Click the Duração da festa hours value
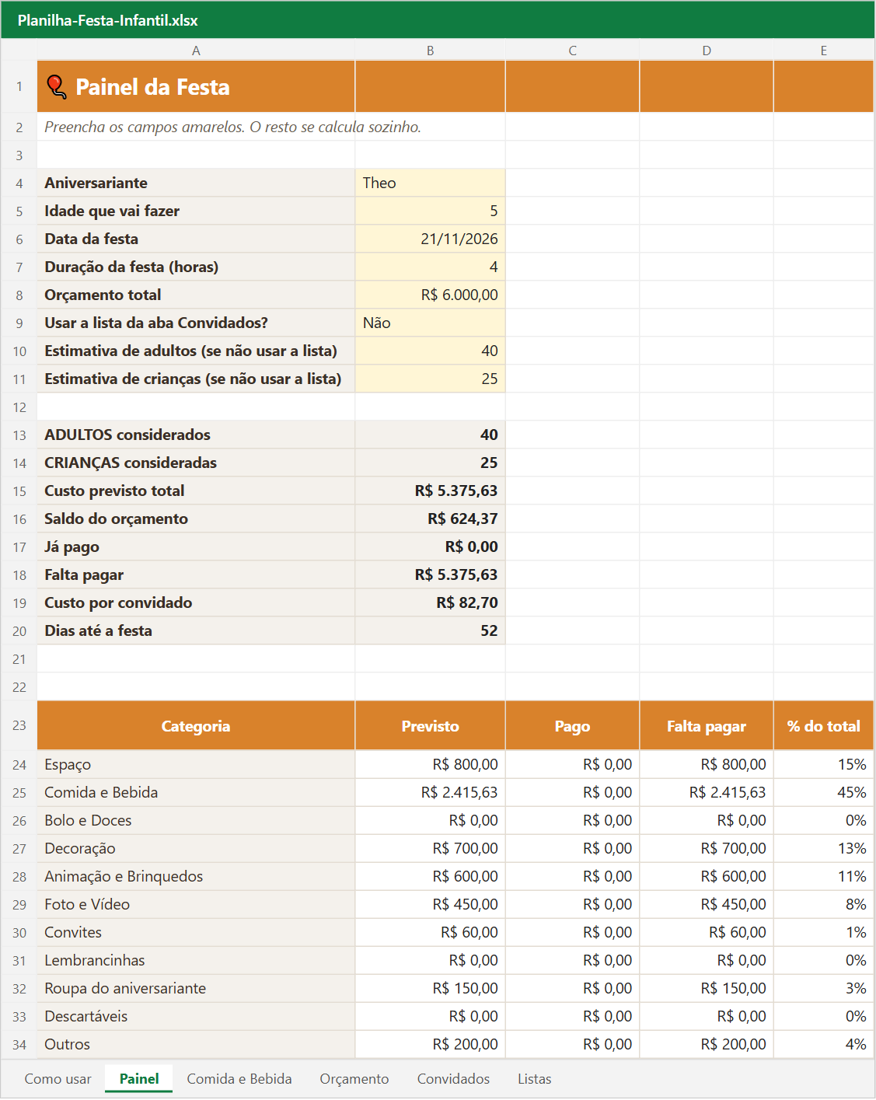Image resolution: width=876 pixels, height=1100 pixels. pyautogui.click(x=430, y=267)
